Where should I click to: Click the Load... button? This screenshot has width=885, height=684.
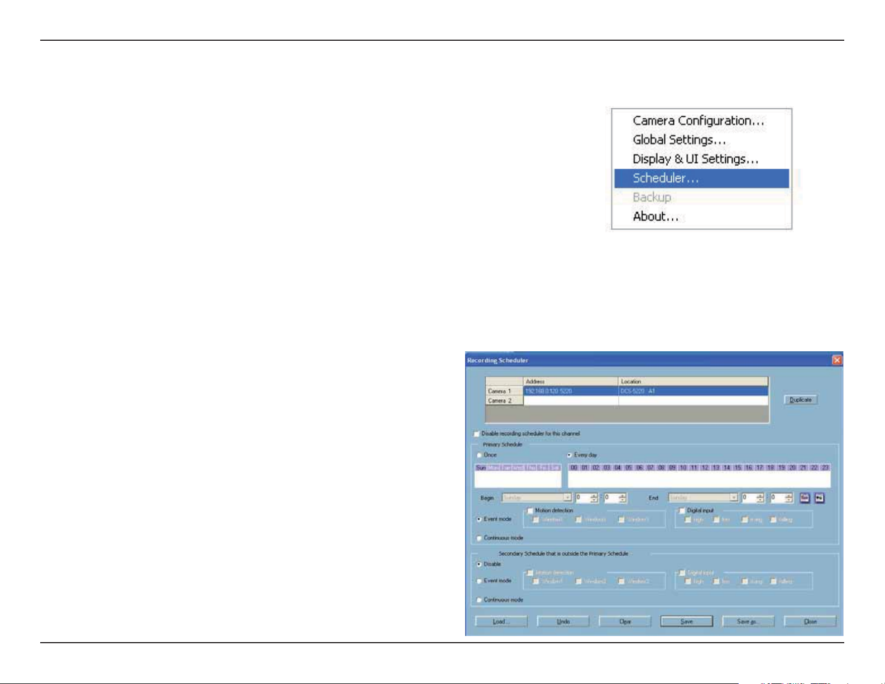501,621
